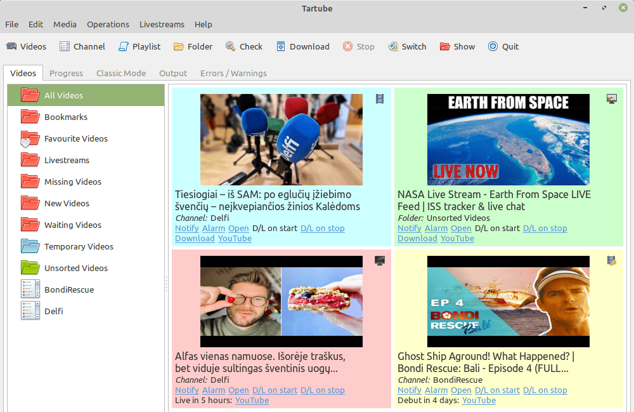
Task: Click the film icon on Tiesiogiai video
Action: tap(379, 98)
